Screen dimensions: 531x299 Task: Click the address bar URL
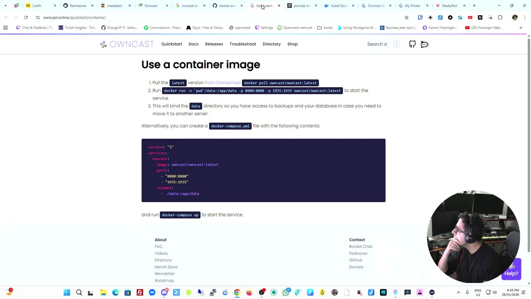coord(75,17)
